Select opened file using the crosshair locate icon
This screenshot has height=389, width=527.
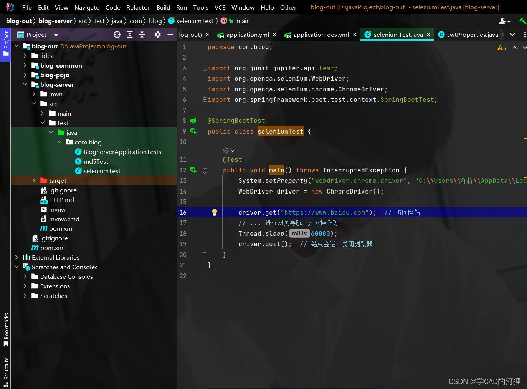[117, 35]
